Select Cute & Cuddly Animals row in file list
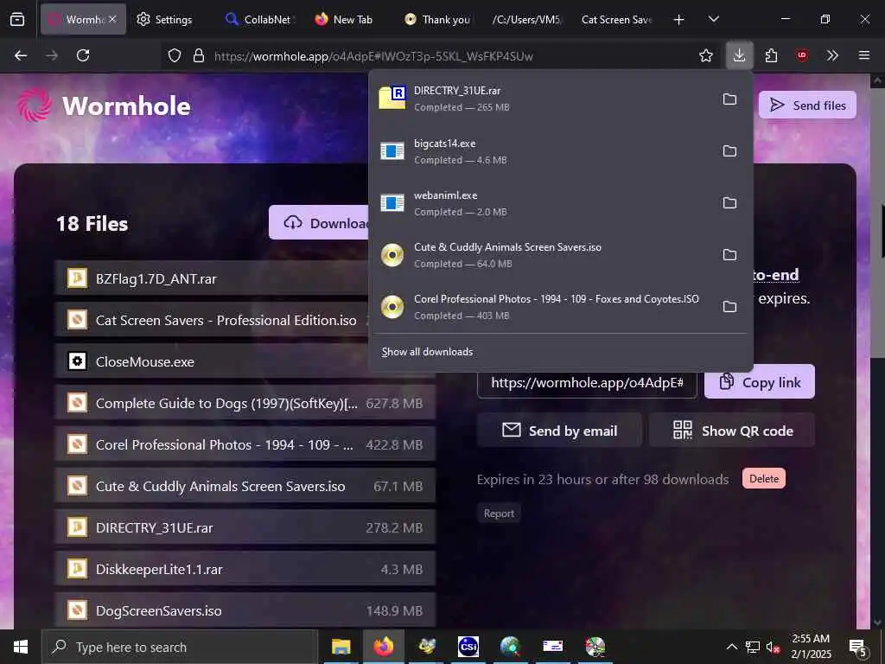 (x=245, y=486)
